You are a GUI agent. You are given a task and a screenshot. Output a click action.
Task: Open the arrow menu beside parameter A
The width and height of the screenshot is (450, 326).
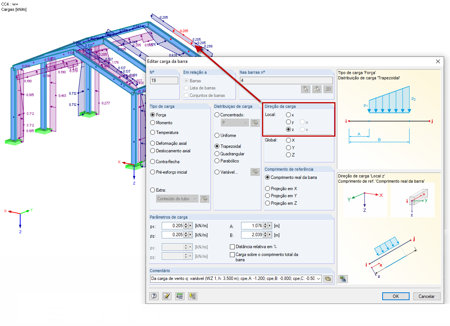(x=270, y=226)
